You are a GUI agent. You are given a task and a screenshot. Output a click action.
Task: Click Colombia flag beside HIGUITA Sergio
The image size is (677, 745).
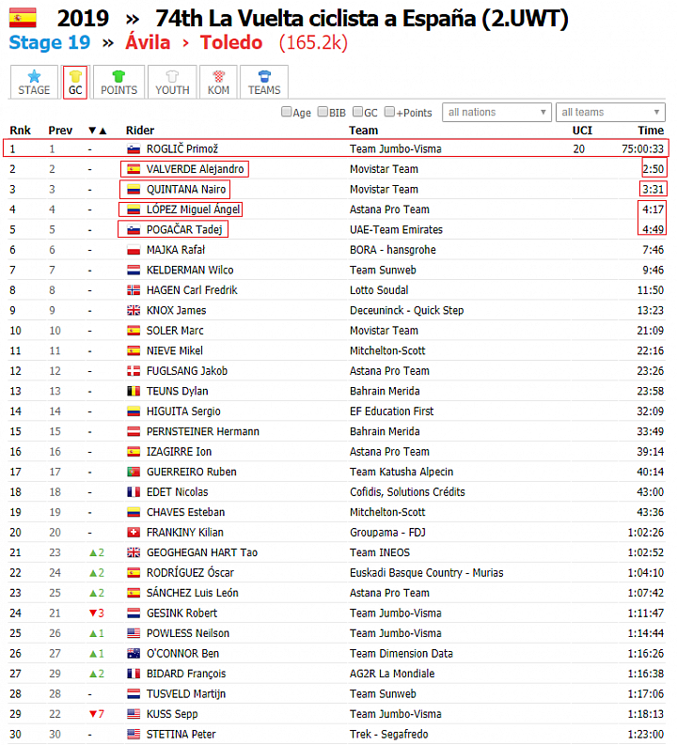click(x=134, y=411)
